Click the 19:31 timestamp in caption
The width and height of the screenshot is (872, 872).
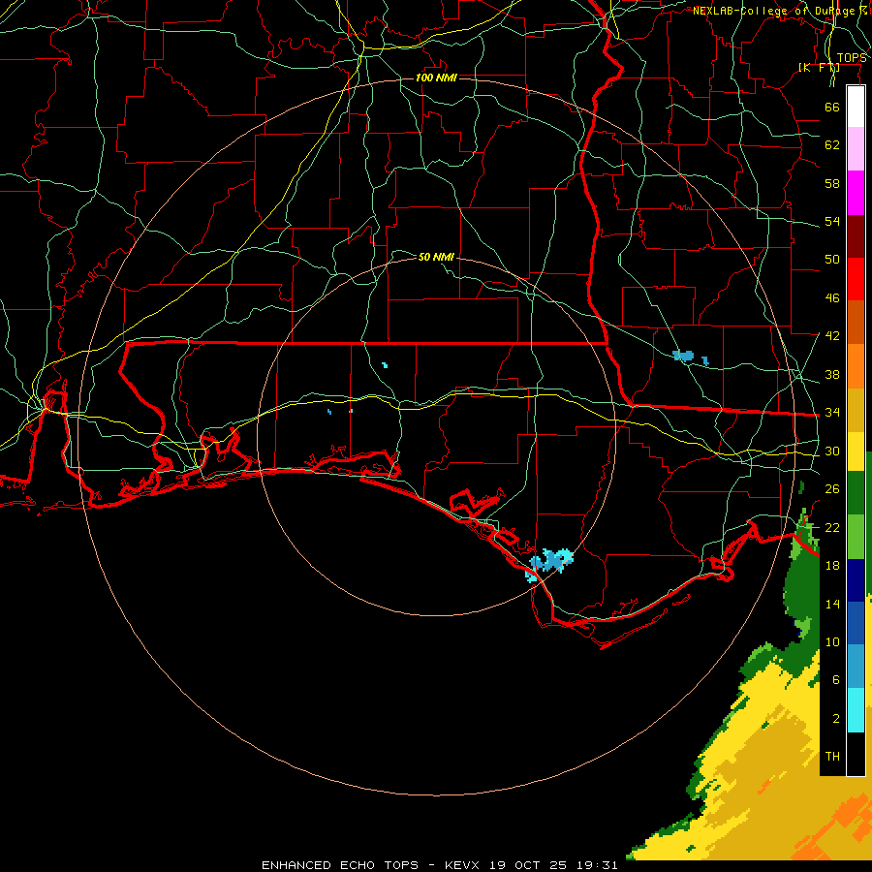coord(598,865)
